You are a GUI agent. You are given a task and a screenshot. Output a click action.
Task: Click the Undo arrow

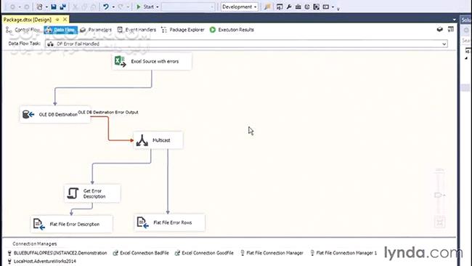click(106, 7)
